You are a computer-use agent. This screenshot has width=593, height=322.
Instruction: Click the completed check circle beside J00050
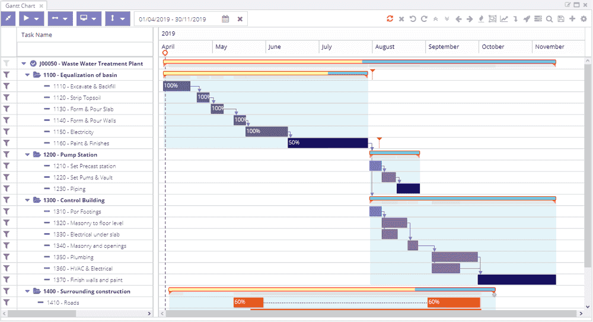click(33, 63)
